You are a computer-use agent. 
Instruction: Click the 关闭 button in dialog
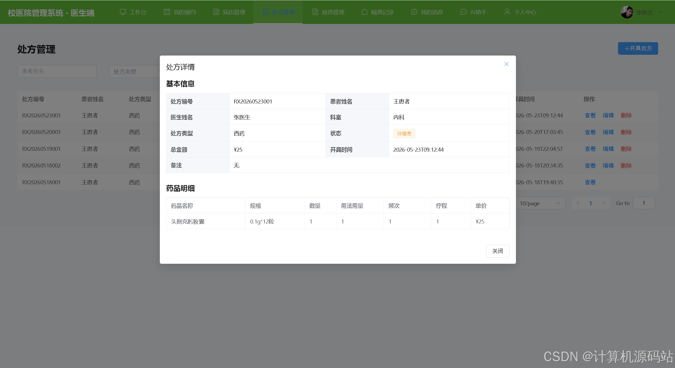point(497,251)
